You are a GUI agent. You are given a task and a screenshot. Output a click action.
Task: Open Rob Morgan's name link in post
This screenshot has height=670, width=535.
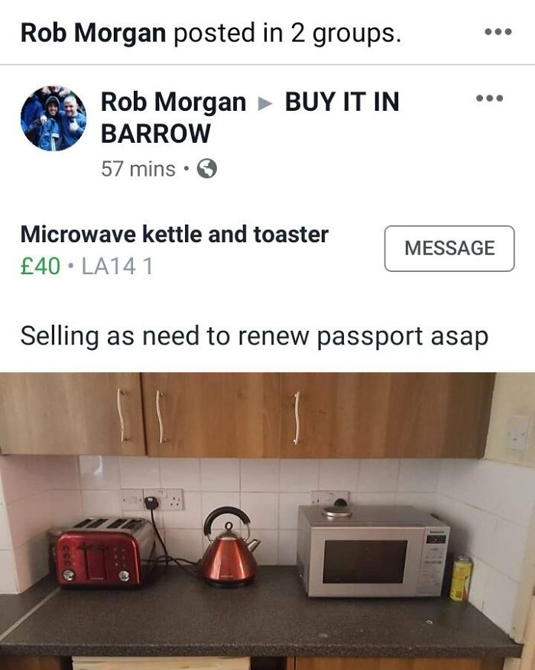173,102
